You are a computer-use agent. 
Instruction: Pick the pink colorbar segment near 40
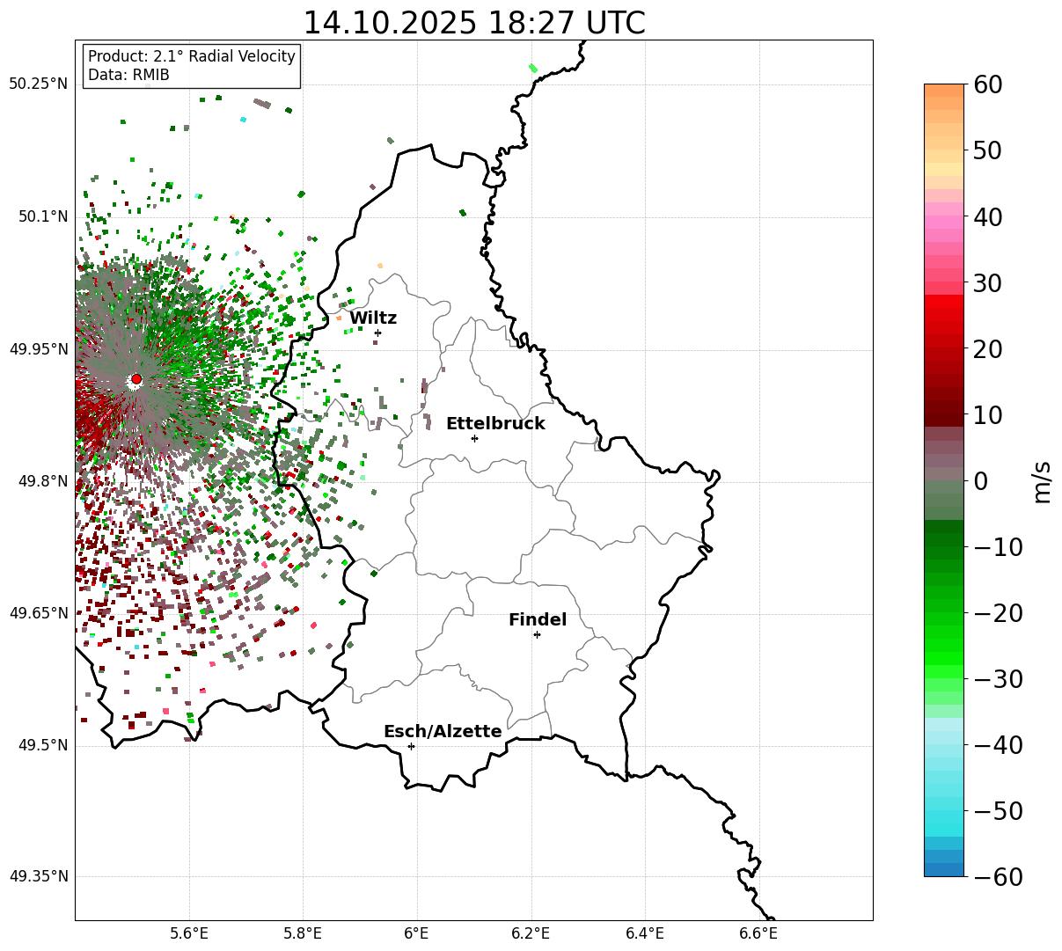(x=944, y=223)
